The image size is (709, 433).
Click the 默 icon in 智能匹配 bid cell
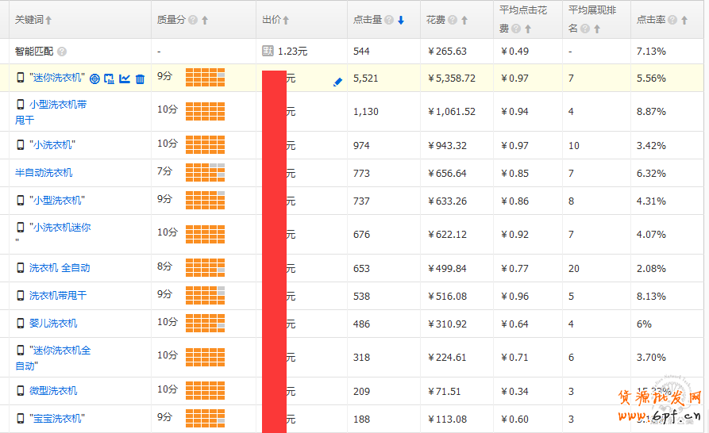268,52
